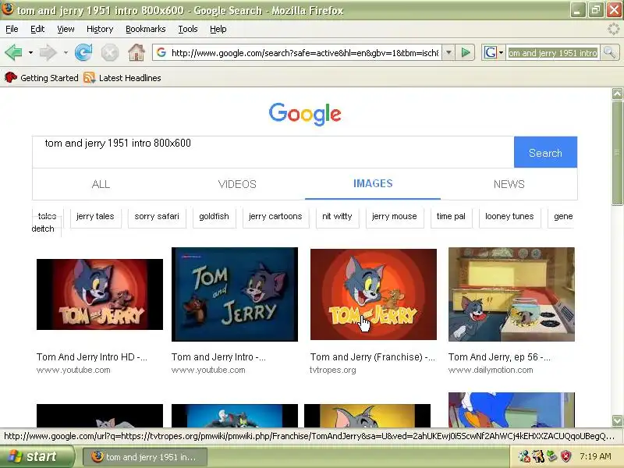Click the search magnifier icon in toolbar
The image size is (624, 468).
(x=609, y=52)
